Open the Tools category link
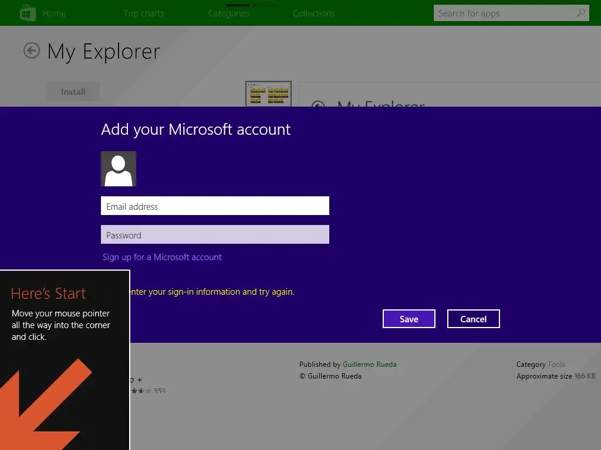Image resolution: width=601 pixels, height=450 pixels. tap(556, 364)
